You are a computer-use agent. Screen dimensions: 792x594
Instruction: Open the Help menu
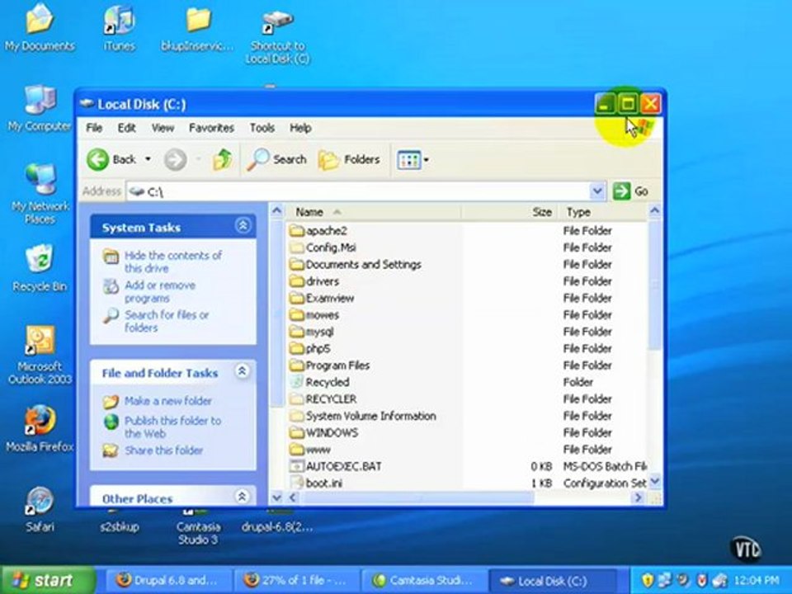click(x=300, y=129)
